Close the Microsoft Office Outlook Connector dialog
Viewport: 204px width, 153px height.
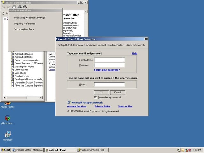point(146,39)
